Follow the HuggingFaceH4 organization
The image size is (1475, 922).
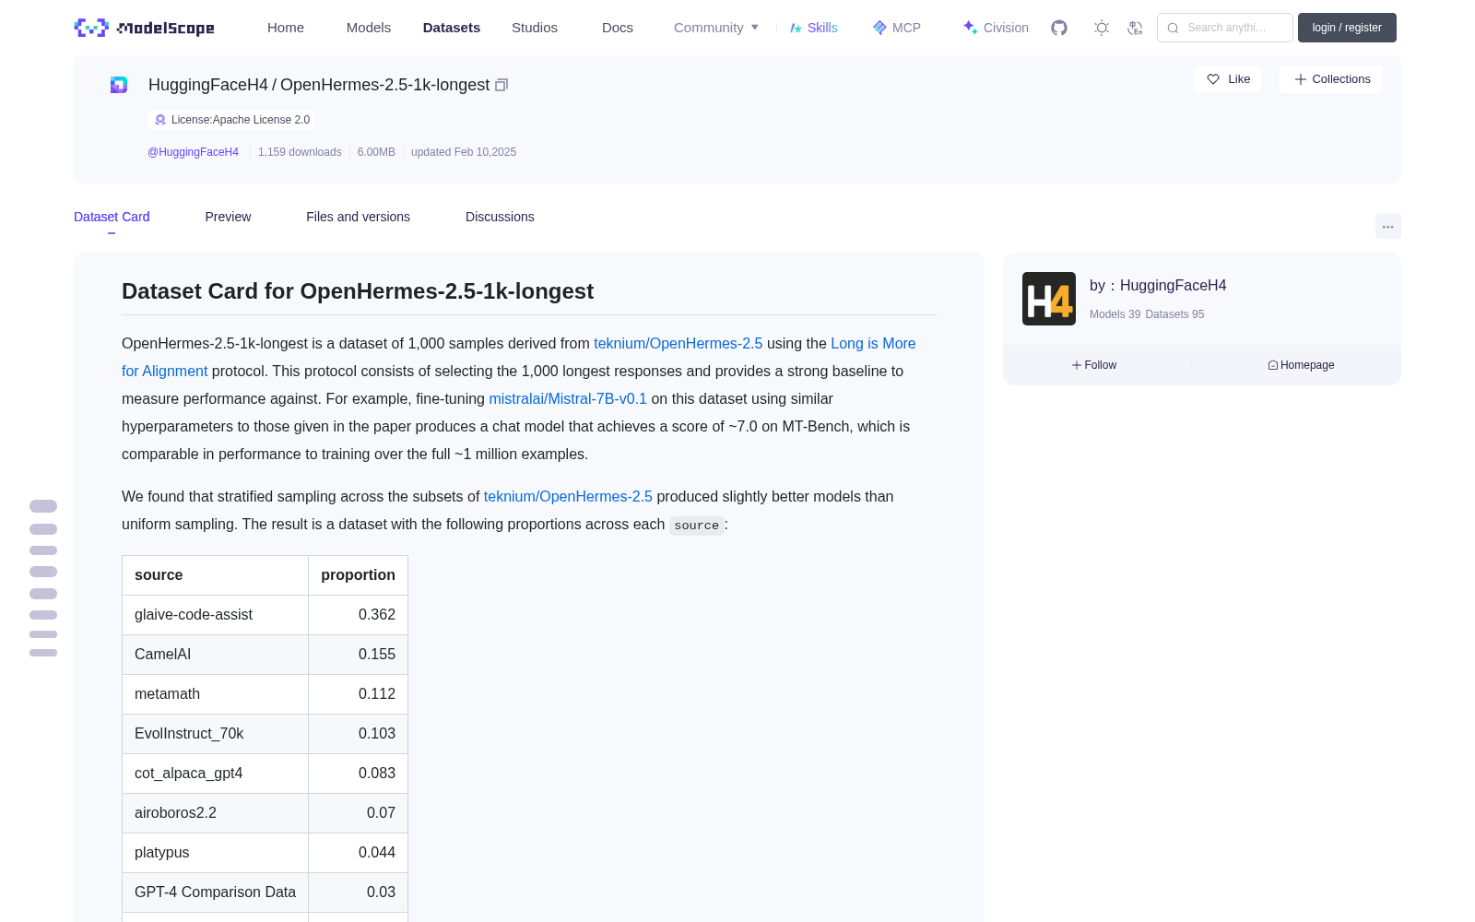[x=1094, y=365]
